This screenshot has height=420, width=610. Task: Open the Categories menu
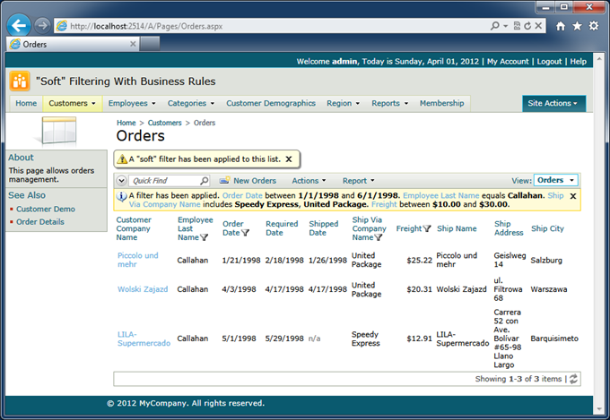191,103
